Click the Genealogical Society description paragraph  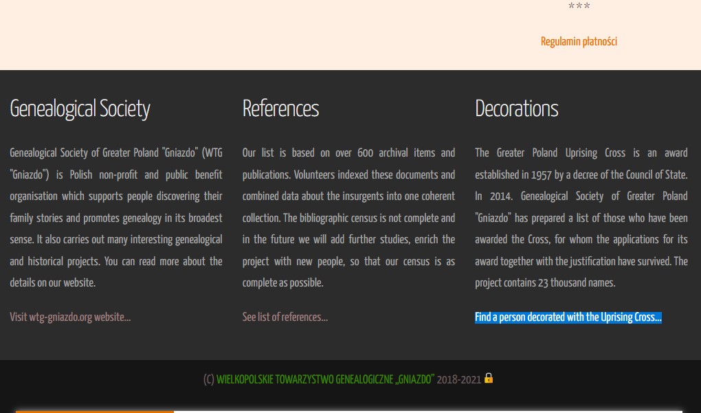pyautogui.click(x=116, y=218)
